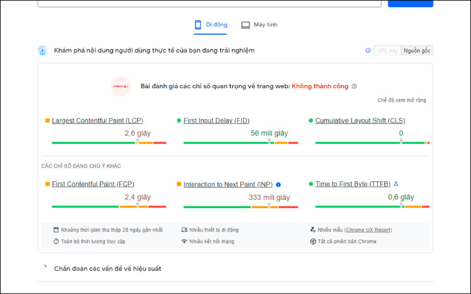
Task: Open Cumulative Layout Shift (CLS) link
Action: tap(360, 121)
